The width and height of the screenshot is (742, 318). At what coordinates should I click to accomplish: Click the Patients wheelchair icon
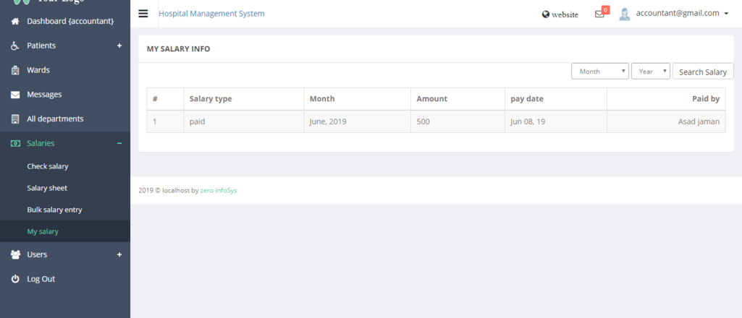point(15,46)
